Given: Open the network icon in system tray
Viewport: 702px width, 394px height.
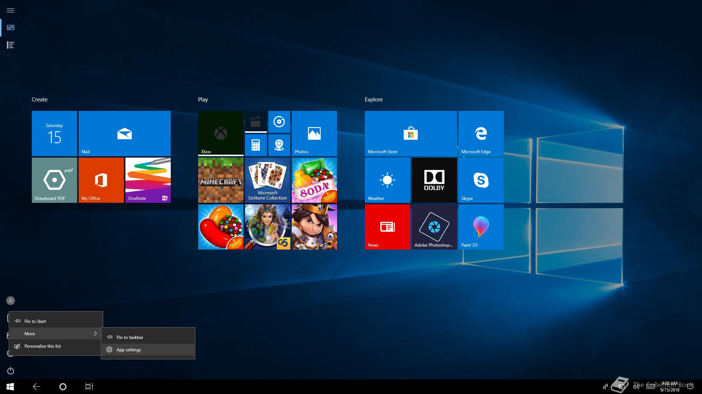Looking at the screenshot, I should (621, 387).
